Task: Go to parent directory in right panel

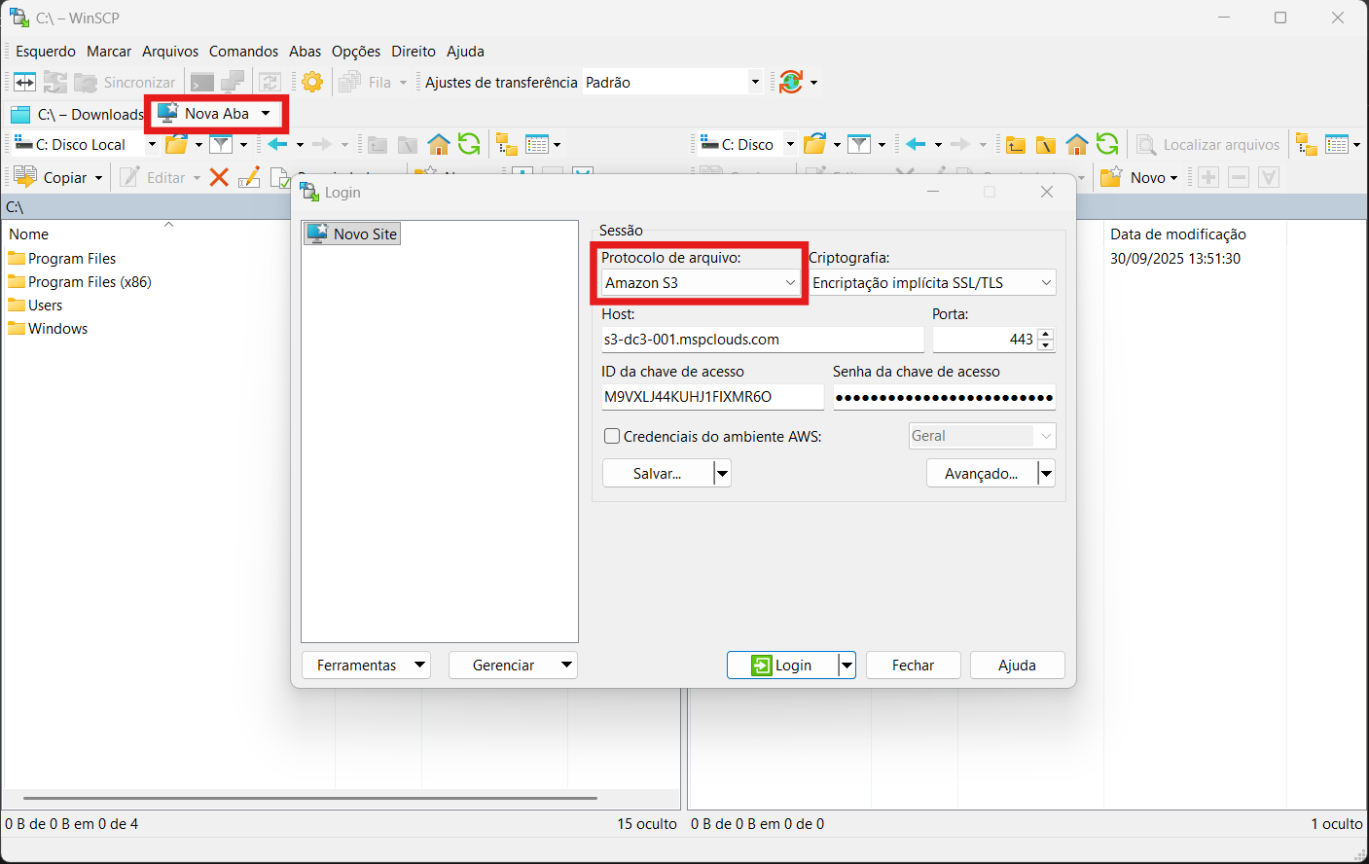Action: 1016,145
